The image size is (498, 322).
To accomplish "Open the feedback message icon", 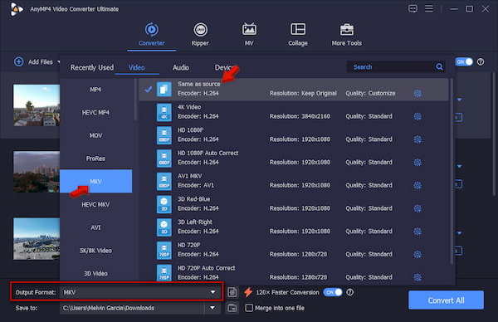I will (413, 8).
